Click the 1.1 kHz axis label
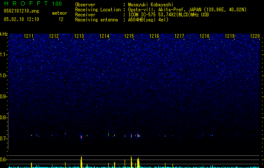 [4, 55]
